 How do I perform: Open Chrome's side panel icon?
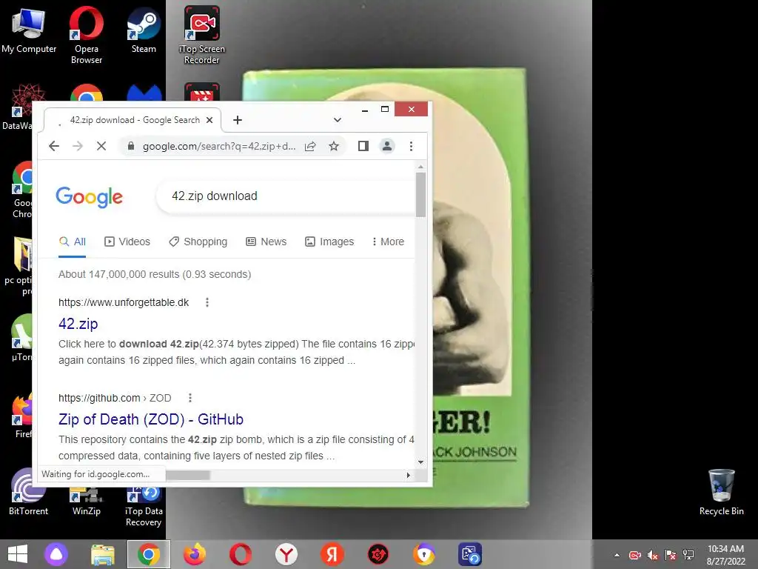pyautogui.click(x=363, y=146)
